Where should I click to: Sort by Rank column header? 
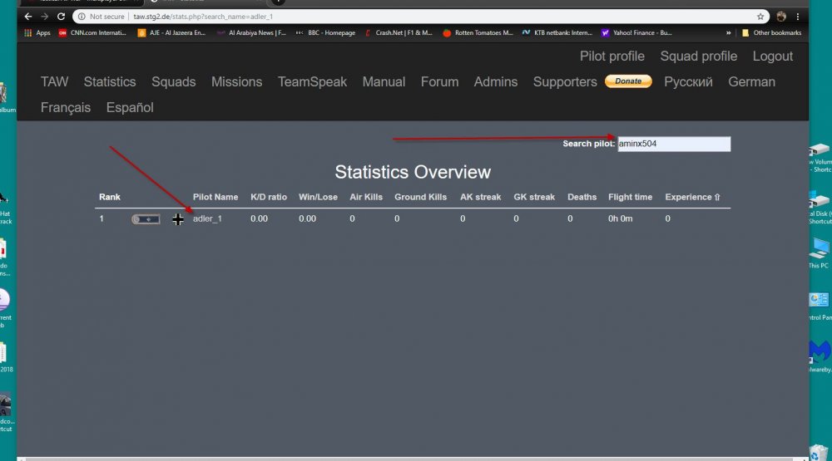(110, 197)
